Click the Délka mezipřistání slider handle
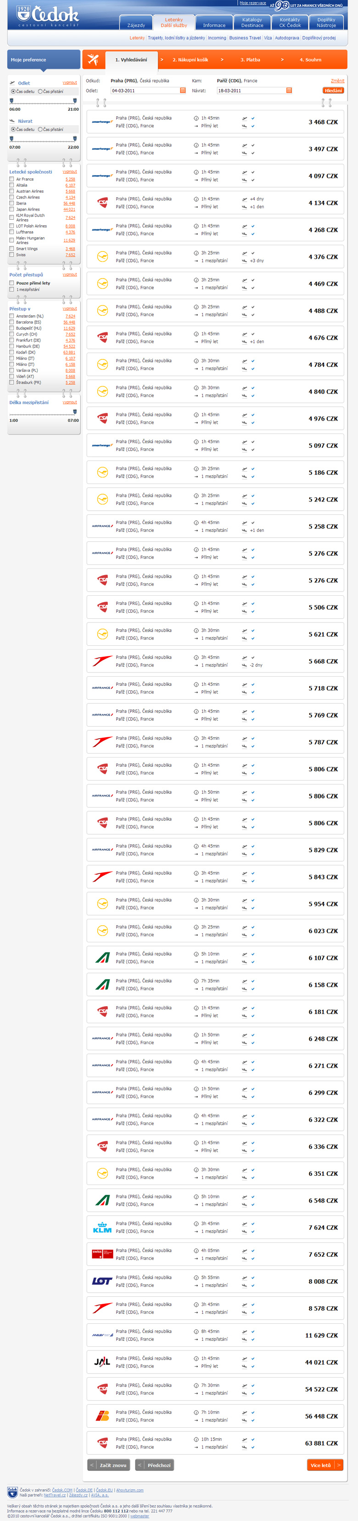 [x=74, y=411]
